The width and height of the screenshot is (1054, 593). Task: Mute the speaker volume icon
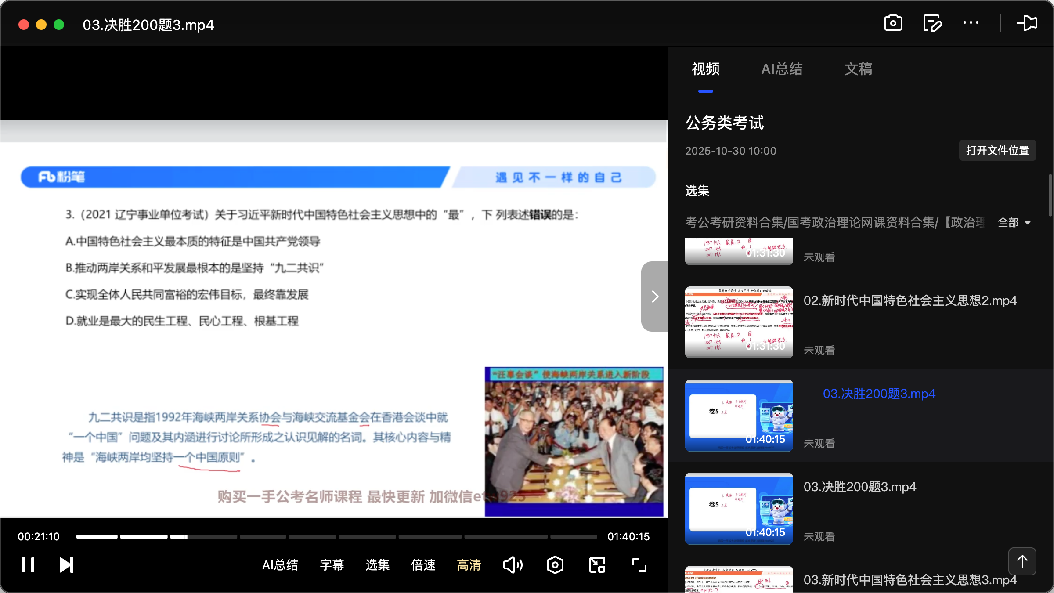(513, 565)
